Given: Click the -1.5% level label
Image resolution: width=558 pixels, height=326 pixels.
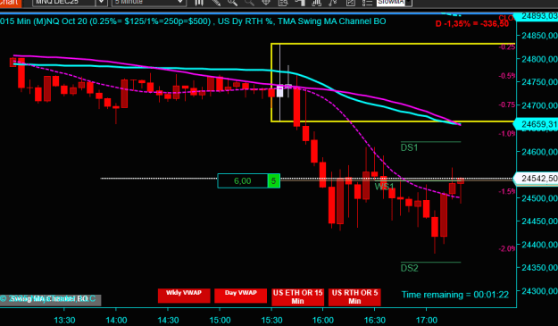Looking at the screenshot, I should point(507,191).
